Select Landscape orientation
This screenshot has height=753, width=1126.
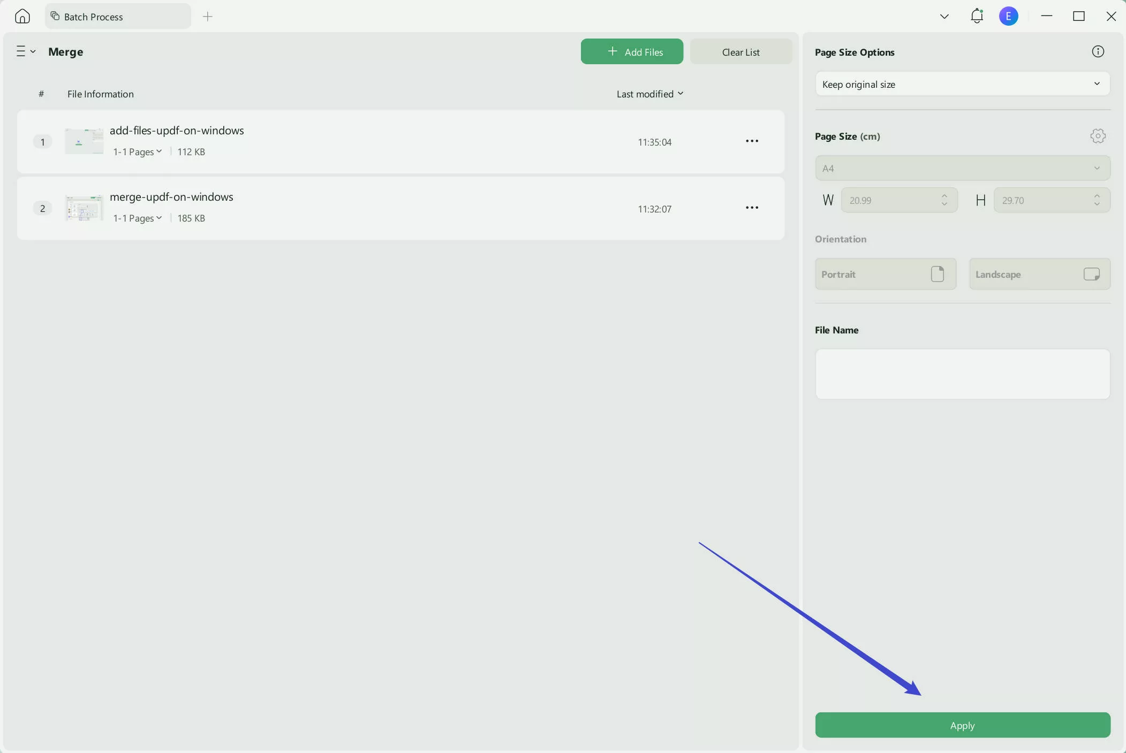tap(1039, 274)
